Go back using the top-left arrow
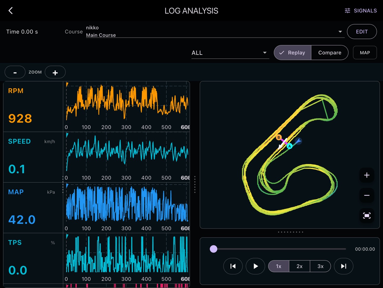 click(x=11, y=11)
